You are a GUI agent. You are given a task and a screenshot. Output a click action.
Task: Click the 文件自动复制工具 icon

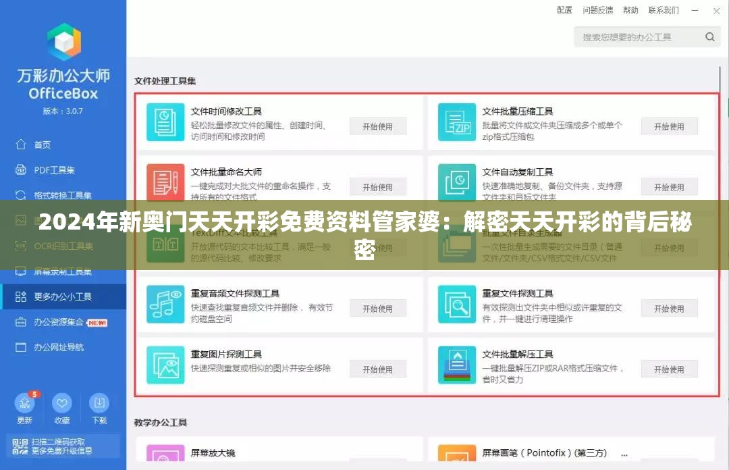(457, 182)
